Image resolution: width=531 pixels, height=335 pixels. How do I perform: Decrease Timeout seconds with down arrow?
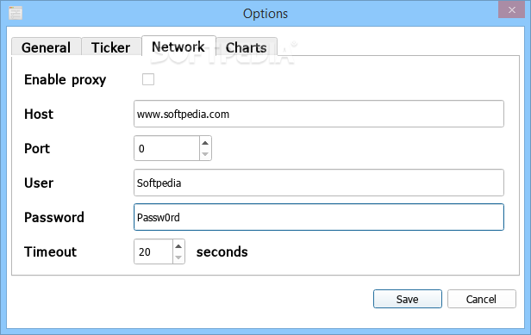(178, 257)
